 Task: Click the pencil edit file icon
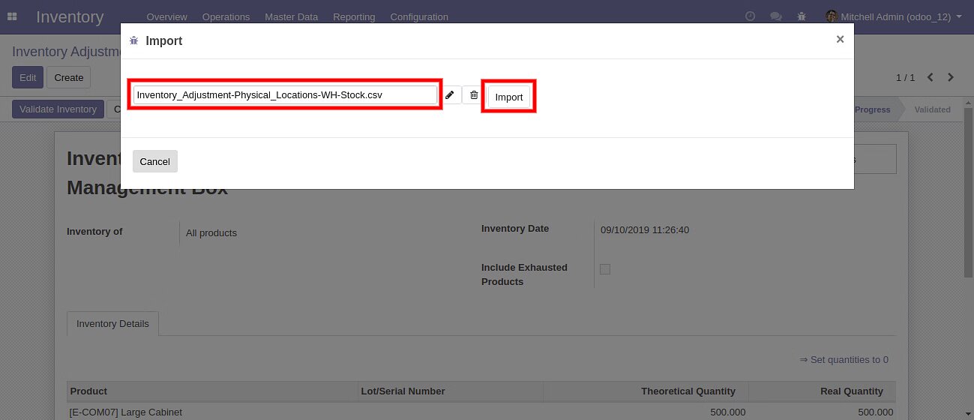point(449,95)
